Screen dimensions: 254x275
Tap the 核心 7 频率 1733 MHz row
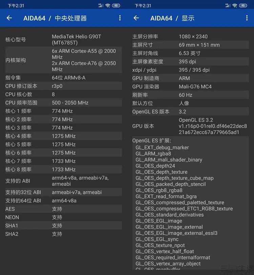tap(64, 161)
